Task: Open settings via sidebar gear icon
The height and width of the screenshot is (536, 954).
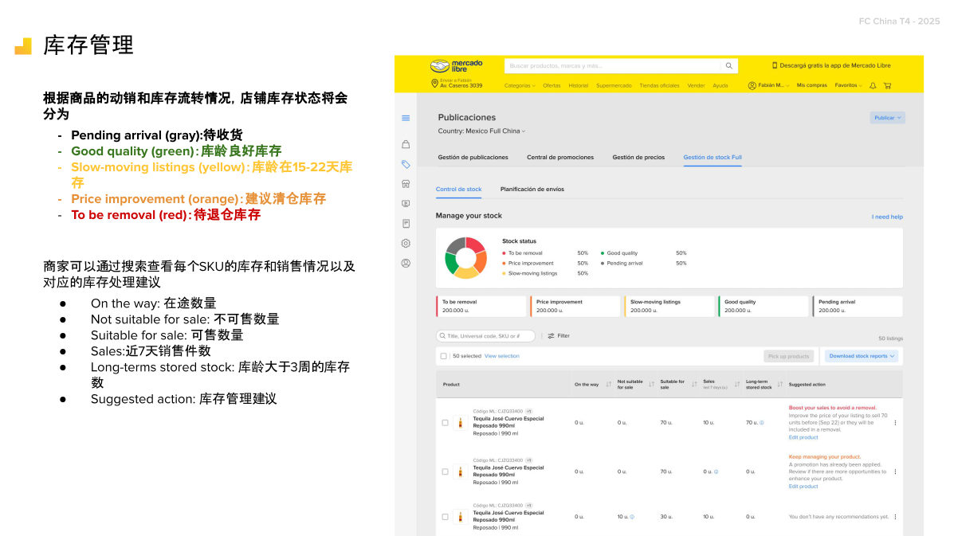Action: coord(406,243)
